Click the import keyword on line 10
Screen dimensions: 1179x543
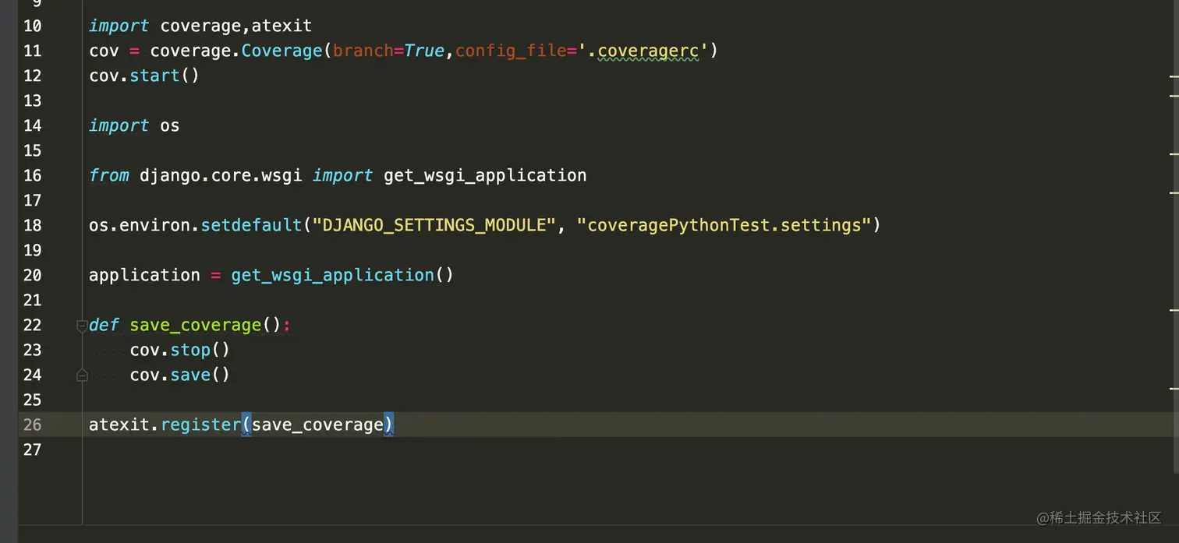tap(119, 26)
